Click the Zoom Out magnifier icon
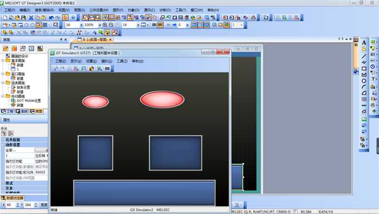Image resolution: width=379 pixels, height=214 pixels. pos(111,25)
